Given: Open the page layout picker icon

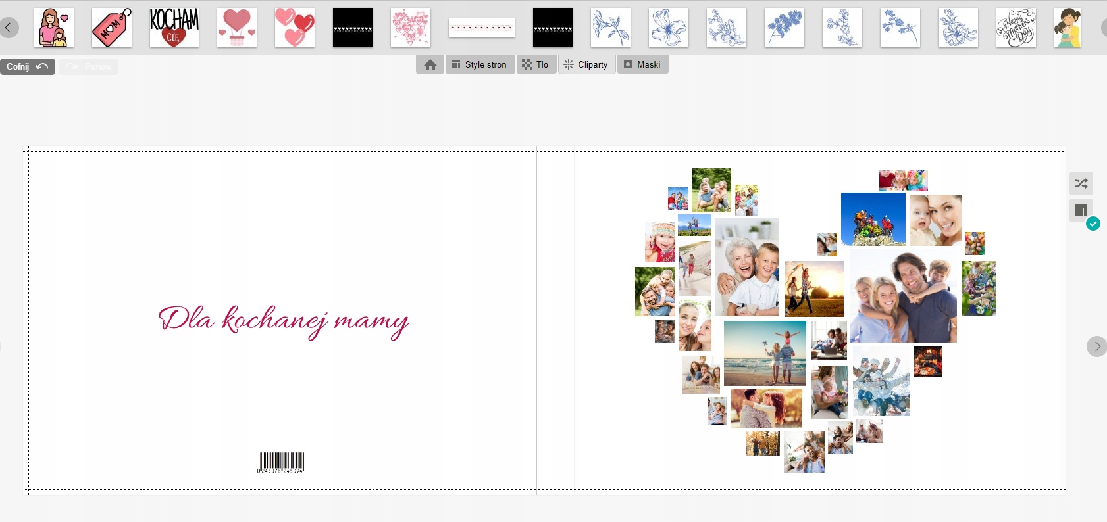Looking at the screenshot, I should (1081, 210).
